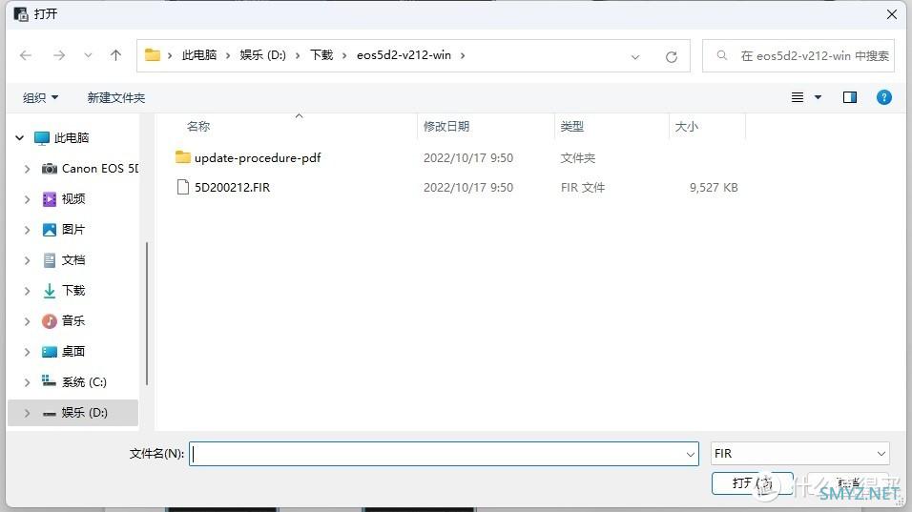Go up one folder level
The image size is (912, 512).
tap(115, 55)
